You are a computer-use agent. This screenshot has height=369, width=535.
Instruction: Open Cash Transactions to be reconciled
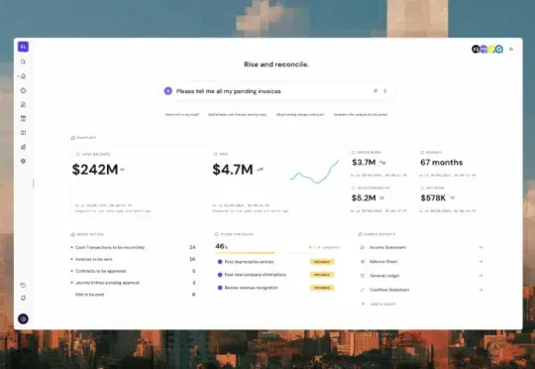coord(133,247)
